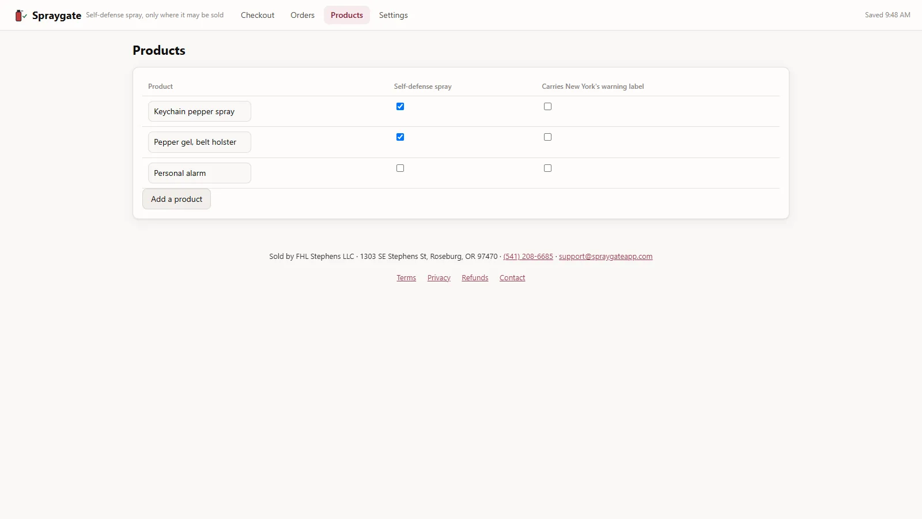Click the Carries New York's warning label header

[593, 86]
